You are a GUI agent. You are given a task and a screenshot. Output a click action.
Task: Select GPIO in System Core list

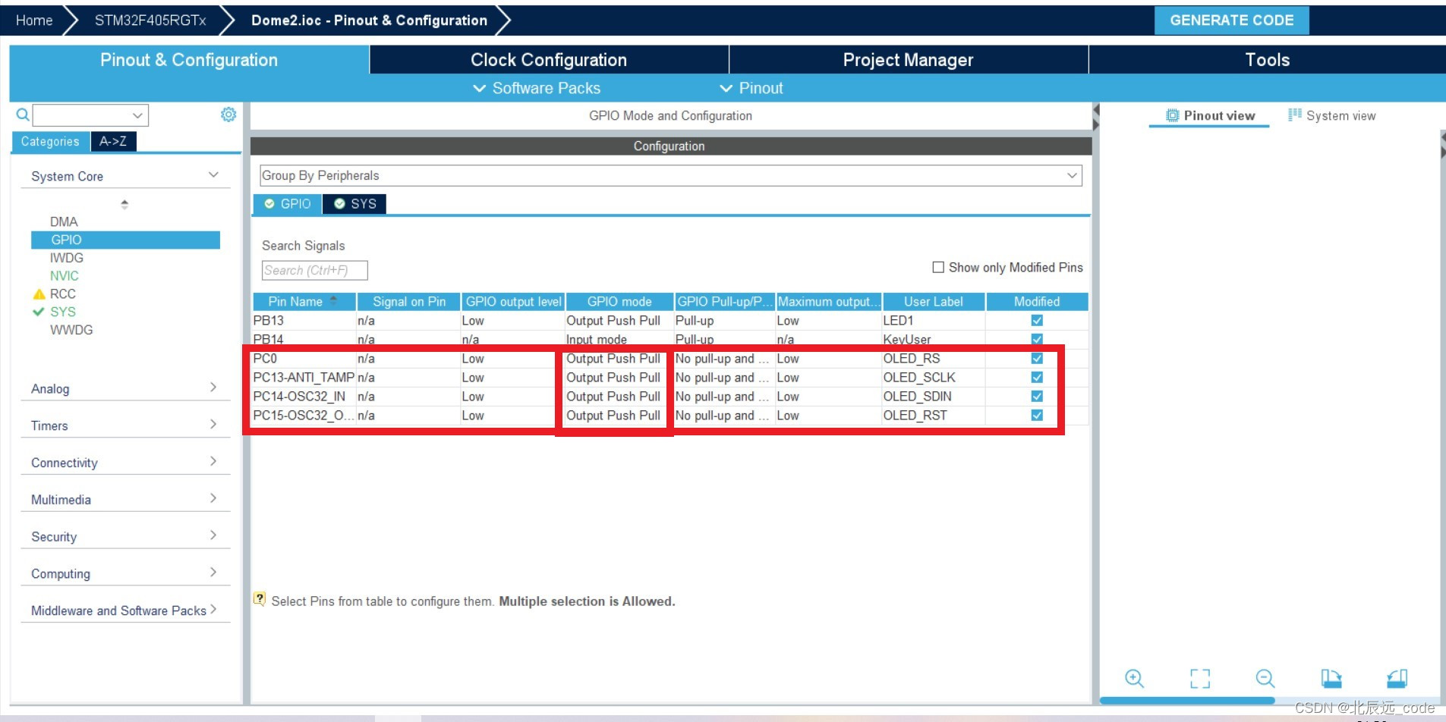pos(125,240)
